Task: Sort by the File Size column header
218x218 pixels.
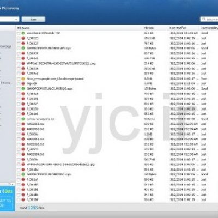Action: [149, 28]
